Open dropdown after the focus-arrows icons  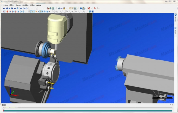coord(77,9)
